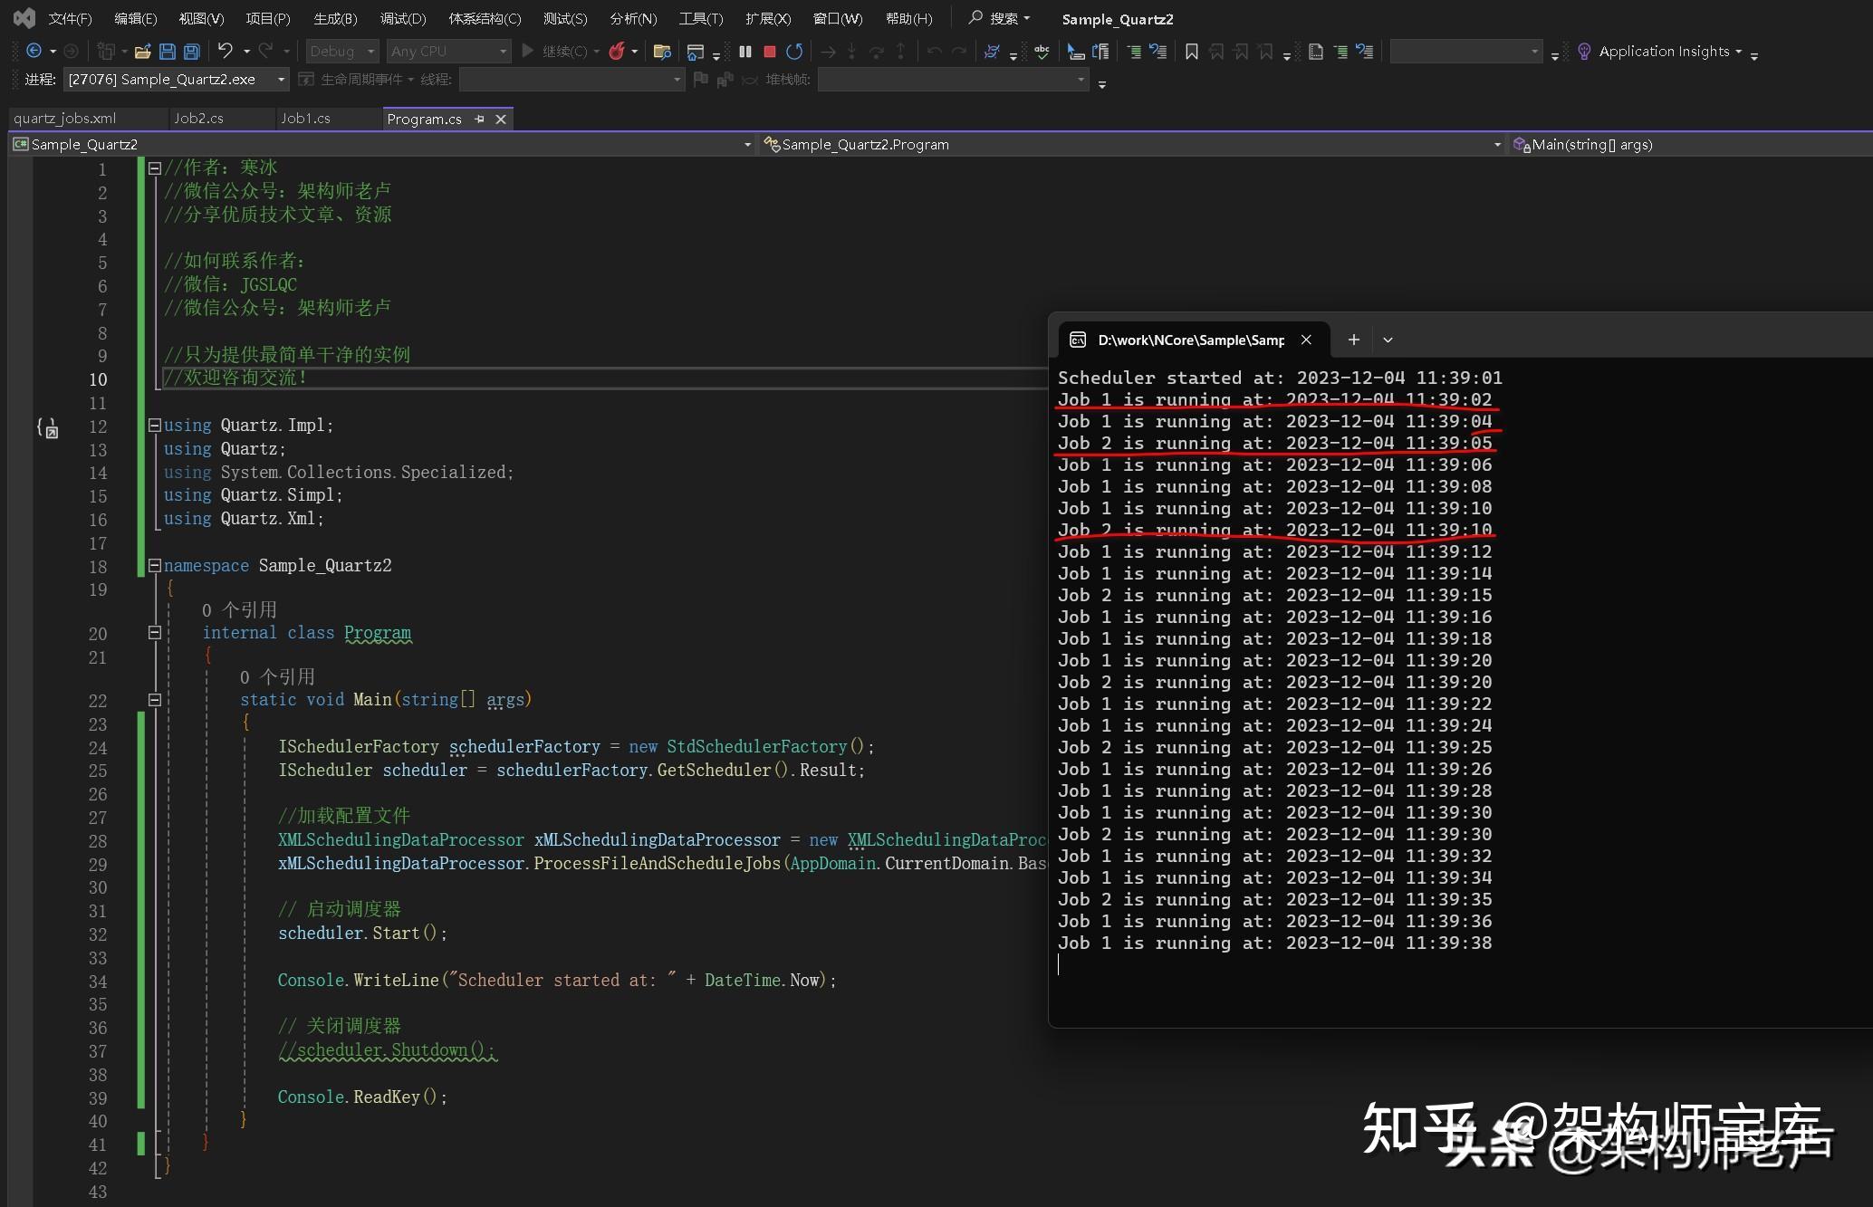
Task: Click the Save All icon
Action: click(191, 52)
